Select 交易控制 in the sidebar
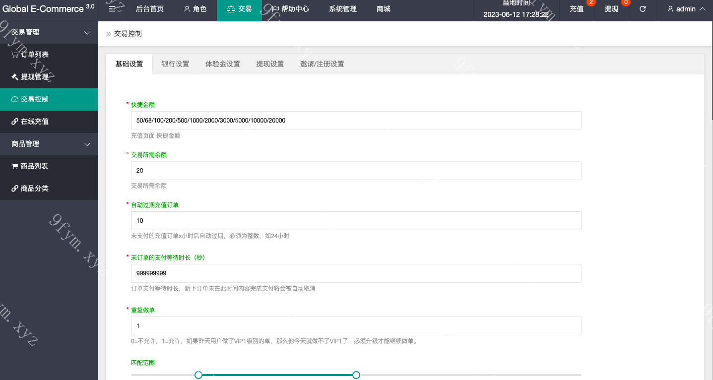This screenshot has width=713, height=380. pyautogui.click(x=49, y=99)
